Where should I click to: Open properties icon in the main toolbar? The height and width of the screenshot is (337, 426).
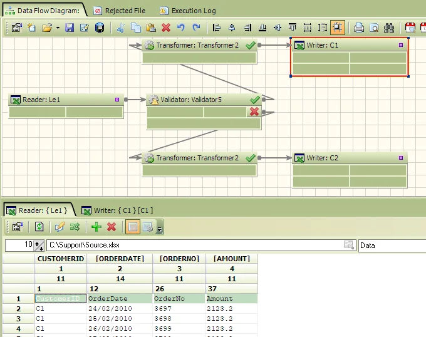click(x=16, y=28)
